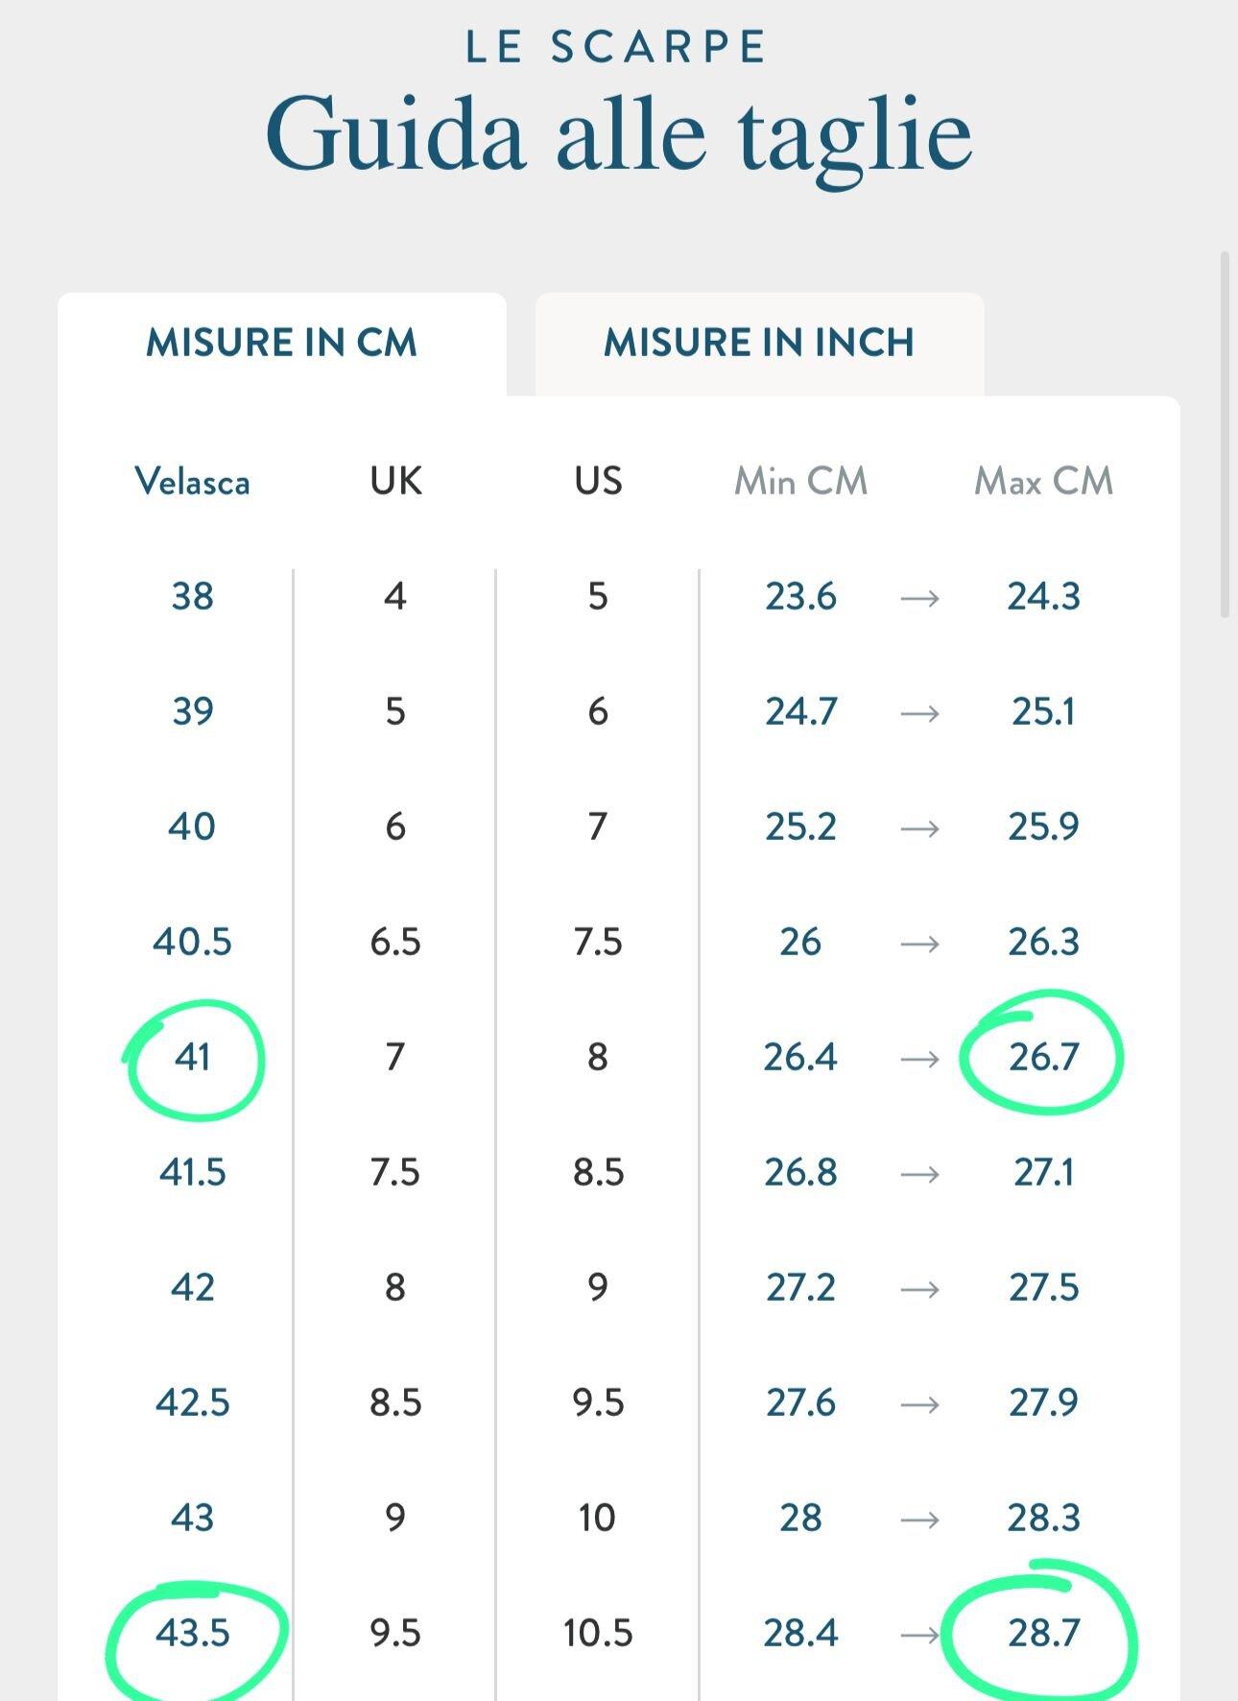Image resolution: width=1238 pixels, height=1701 pixels.
Task: Click the Min CM column header
Action: (800, 481)
